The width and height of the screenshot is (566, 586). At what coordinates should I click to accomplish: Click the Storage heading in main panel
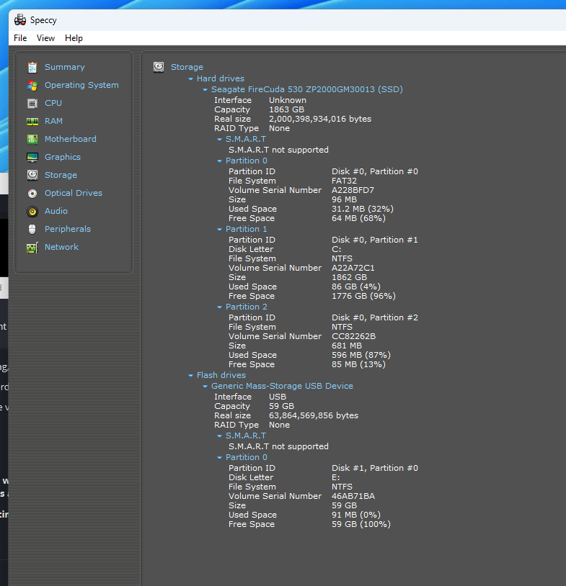pos(187,67)
